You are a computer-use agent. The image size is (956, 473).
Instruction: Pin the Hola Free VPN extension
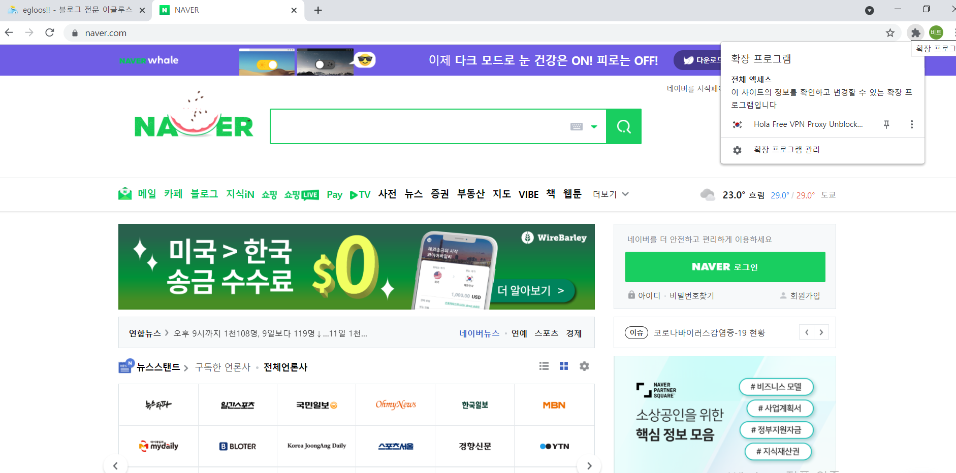tap(886, 124)
